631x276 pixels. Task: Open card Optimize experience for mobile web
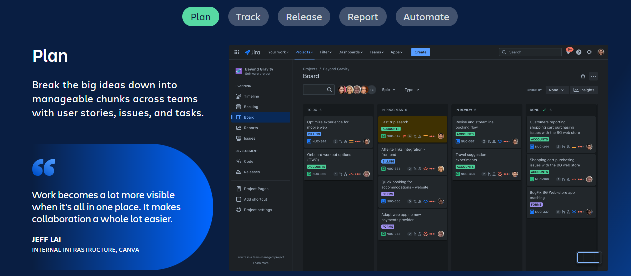point(338,131)
